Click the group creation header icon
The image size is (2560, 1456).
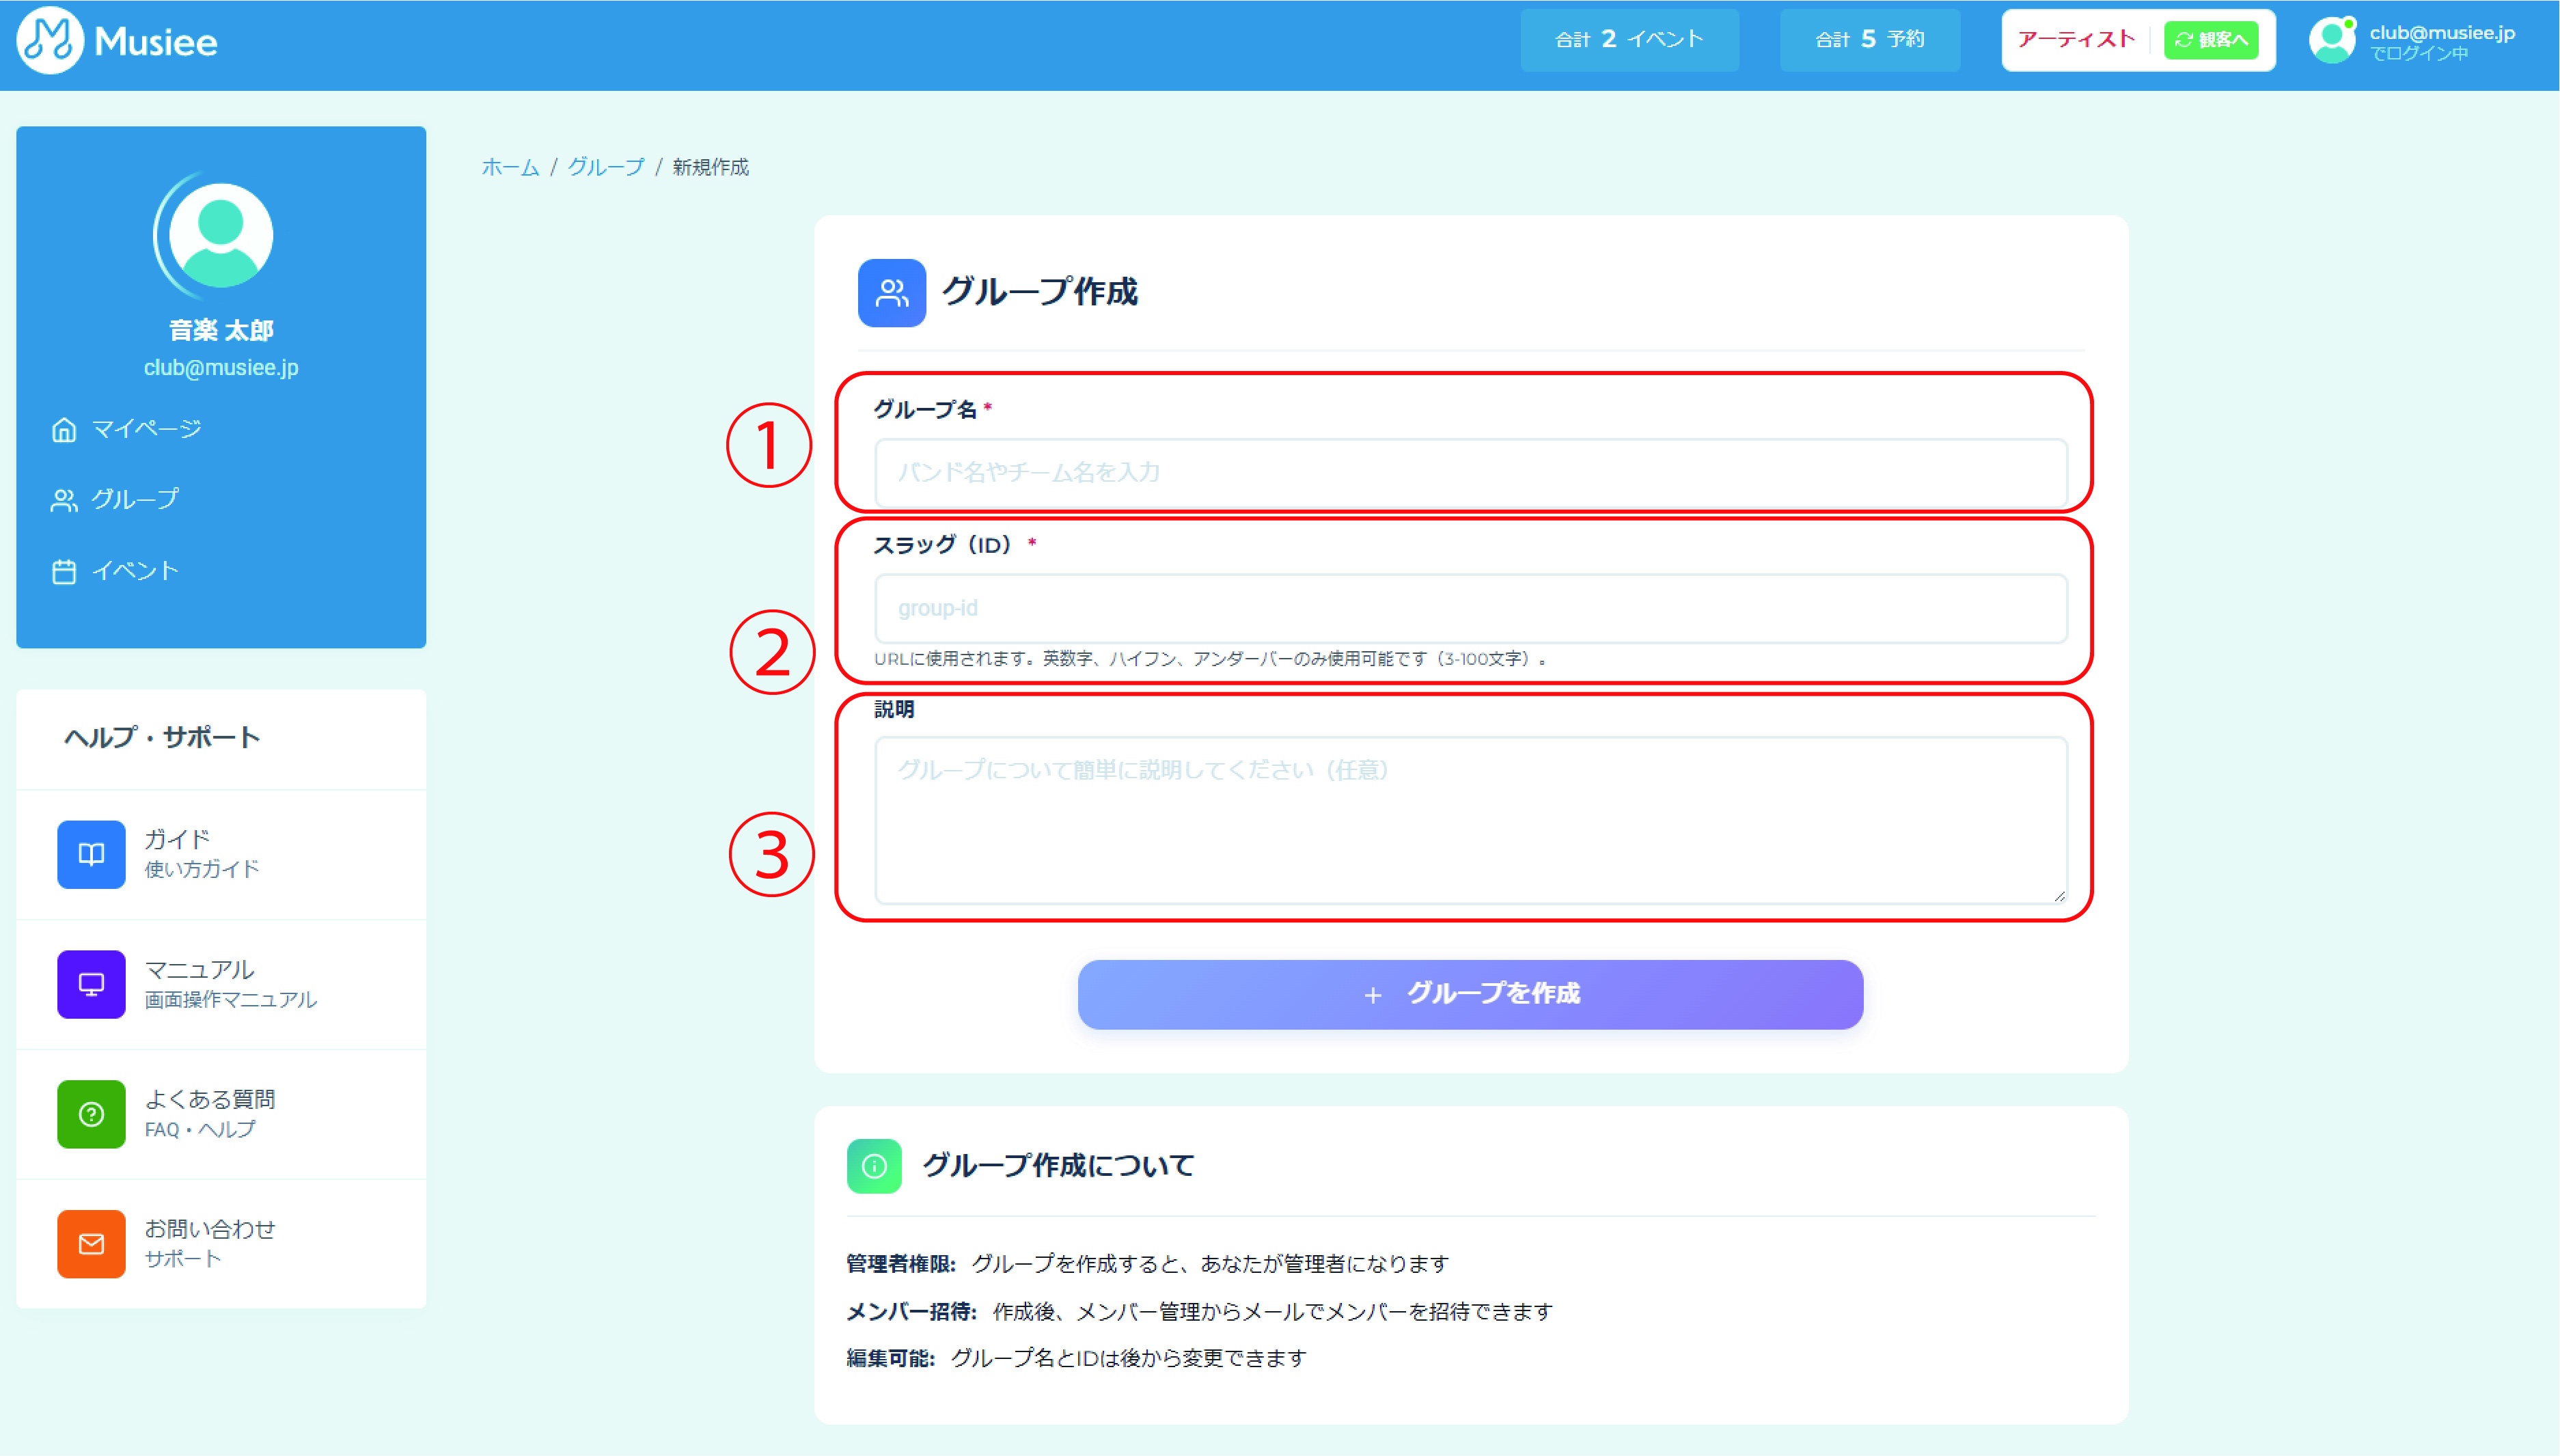pos(892,293)
